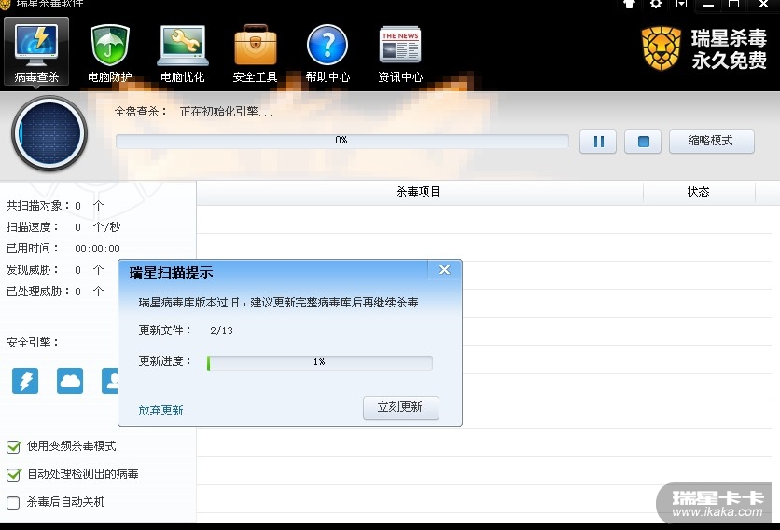Screen dimensions: 780x530
Task: Open 帮助中心 help center
Action: click(327, 53)
